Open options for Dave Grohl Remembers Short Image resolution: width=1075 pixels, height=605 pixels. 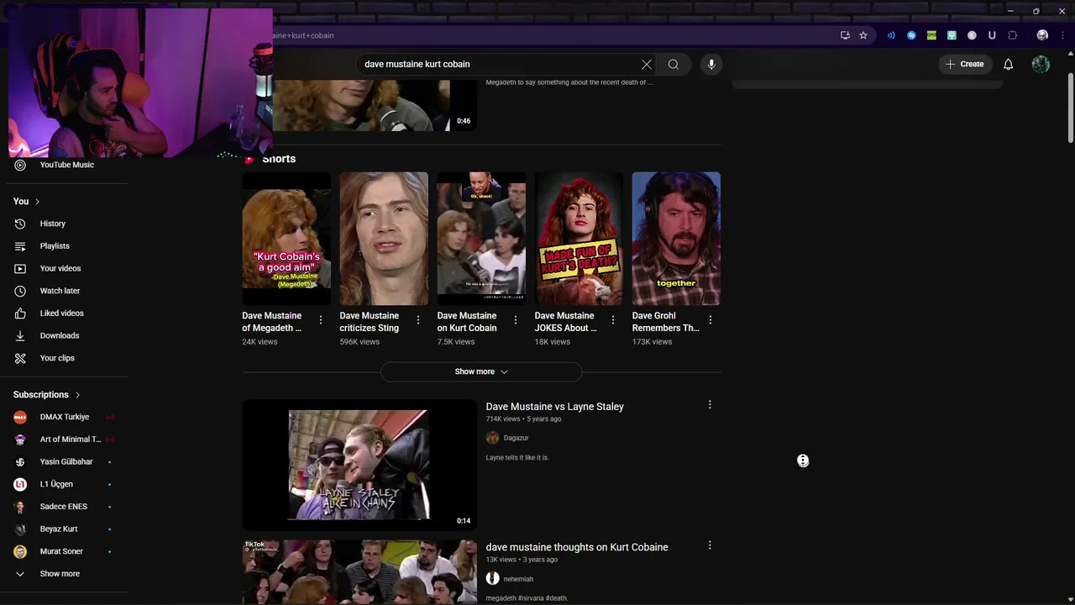711,320
